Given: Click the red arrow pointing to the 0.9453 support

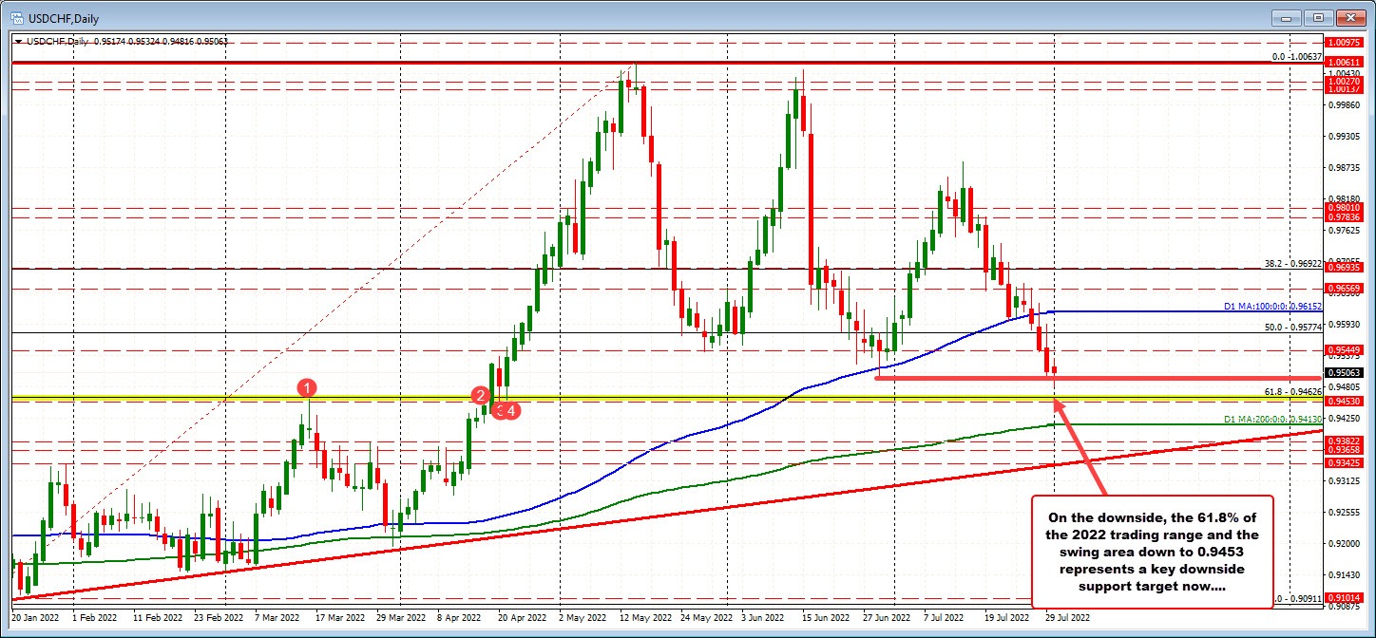Looking at the screenshot, I should 1079,446.
